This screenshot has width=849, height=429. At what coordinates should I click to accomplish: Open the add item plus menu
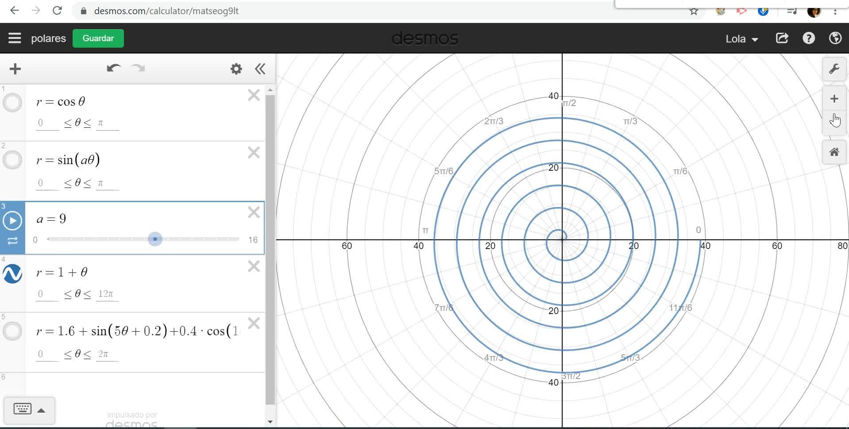[x=15, y=69]
